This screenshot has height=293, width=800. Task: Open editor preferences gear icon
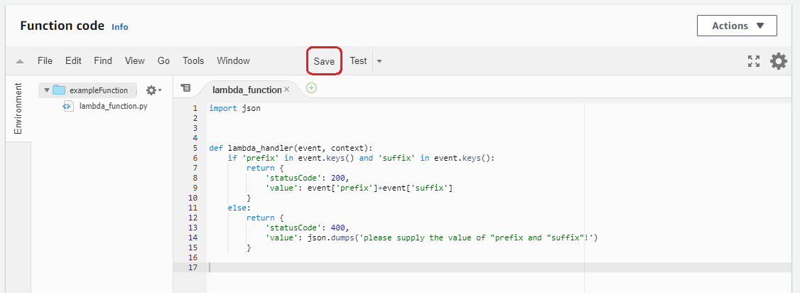(x=779, y=61)
